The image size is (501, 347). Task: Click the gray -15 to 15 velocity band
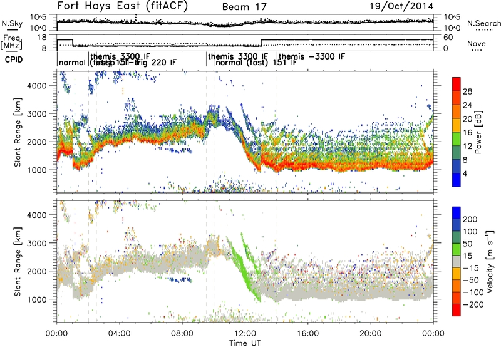coord(457,261)
